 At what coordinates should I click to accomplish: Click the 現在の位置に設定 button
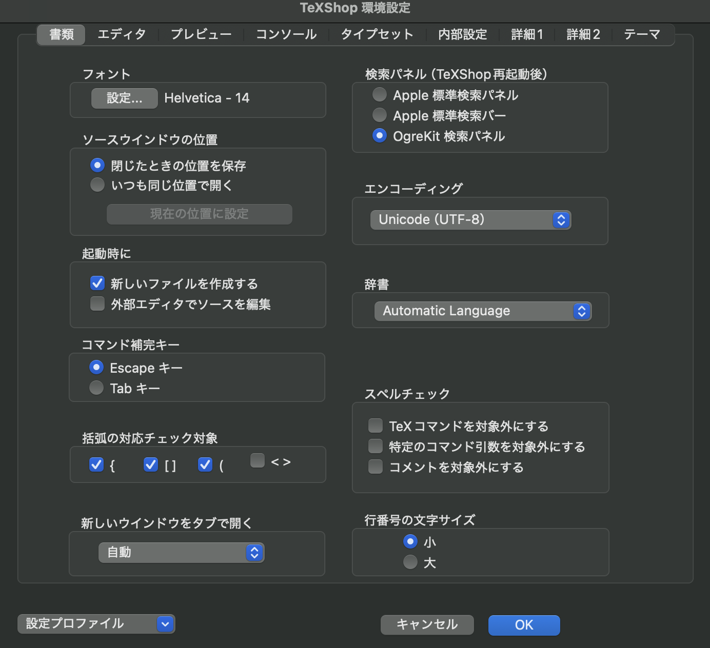pyautogui.click(x=200, y=214)
